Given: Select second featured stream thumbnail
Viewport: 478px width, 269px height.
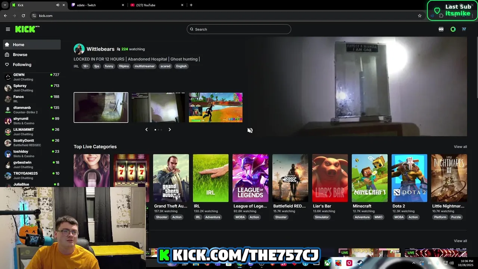Looking at the screenshot, I should click(158, 107).
